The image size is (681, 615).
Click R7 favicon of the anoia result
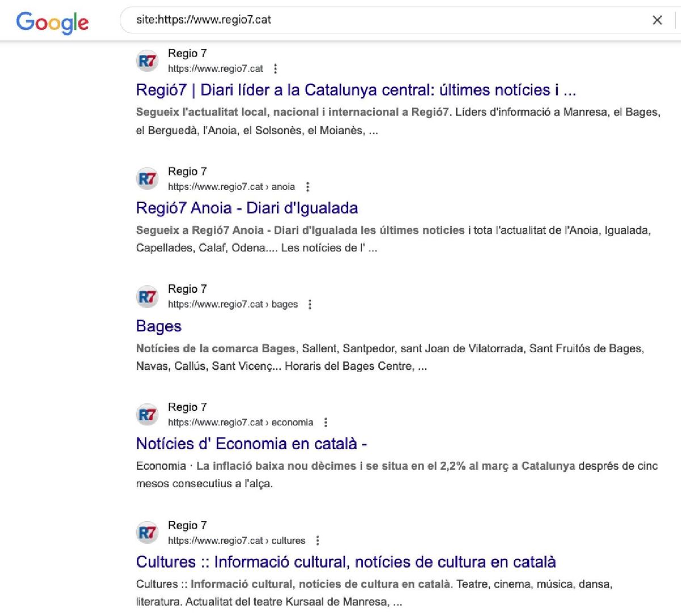click(x=148, y=179)
